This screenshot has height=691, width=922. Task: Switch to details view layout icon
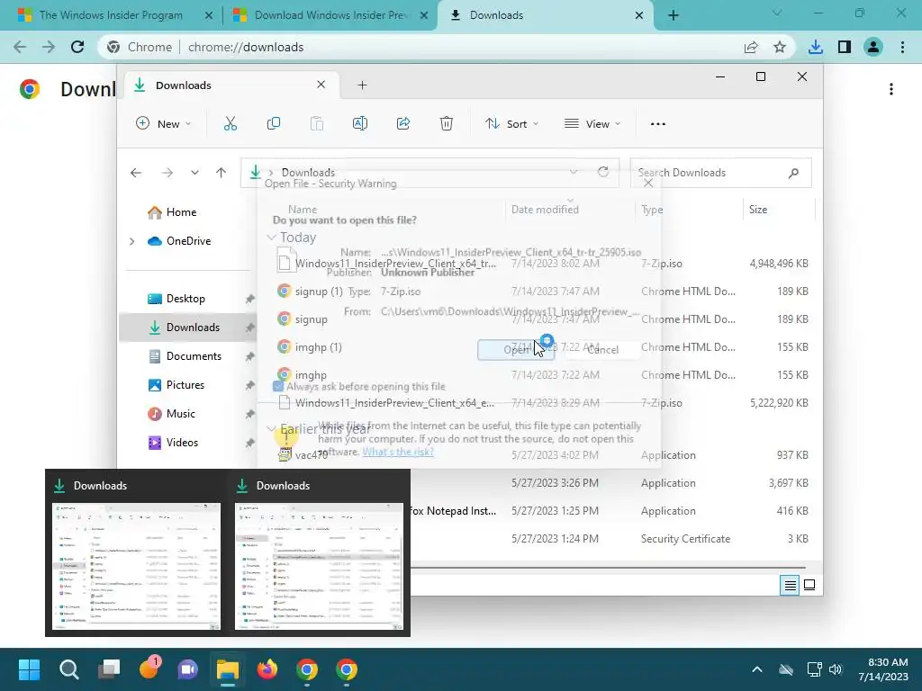pos(790,585)
